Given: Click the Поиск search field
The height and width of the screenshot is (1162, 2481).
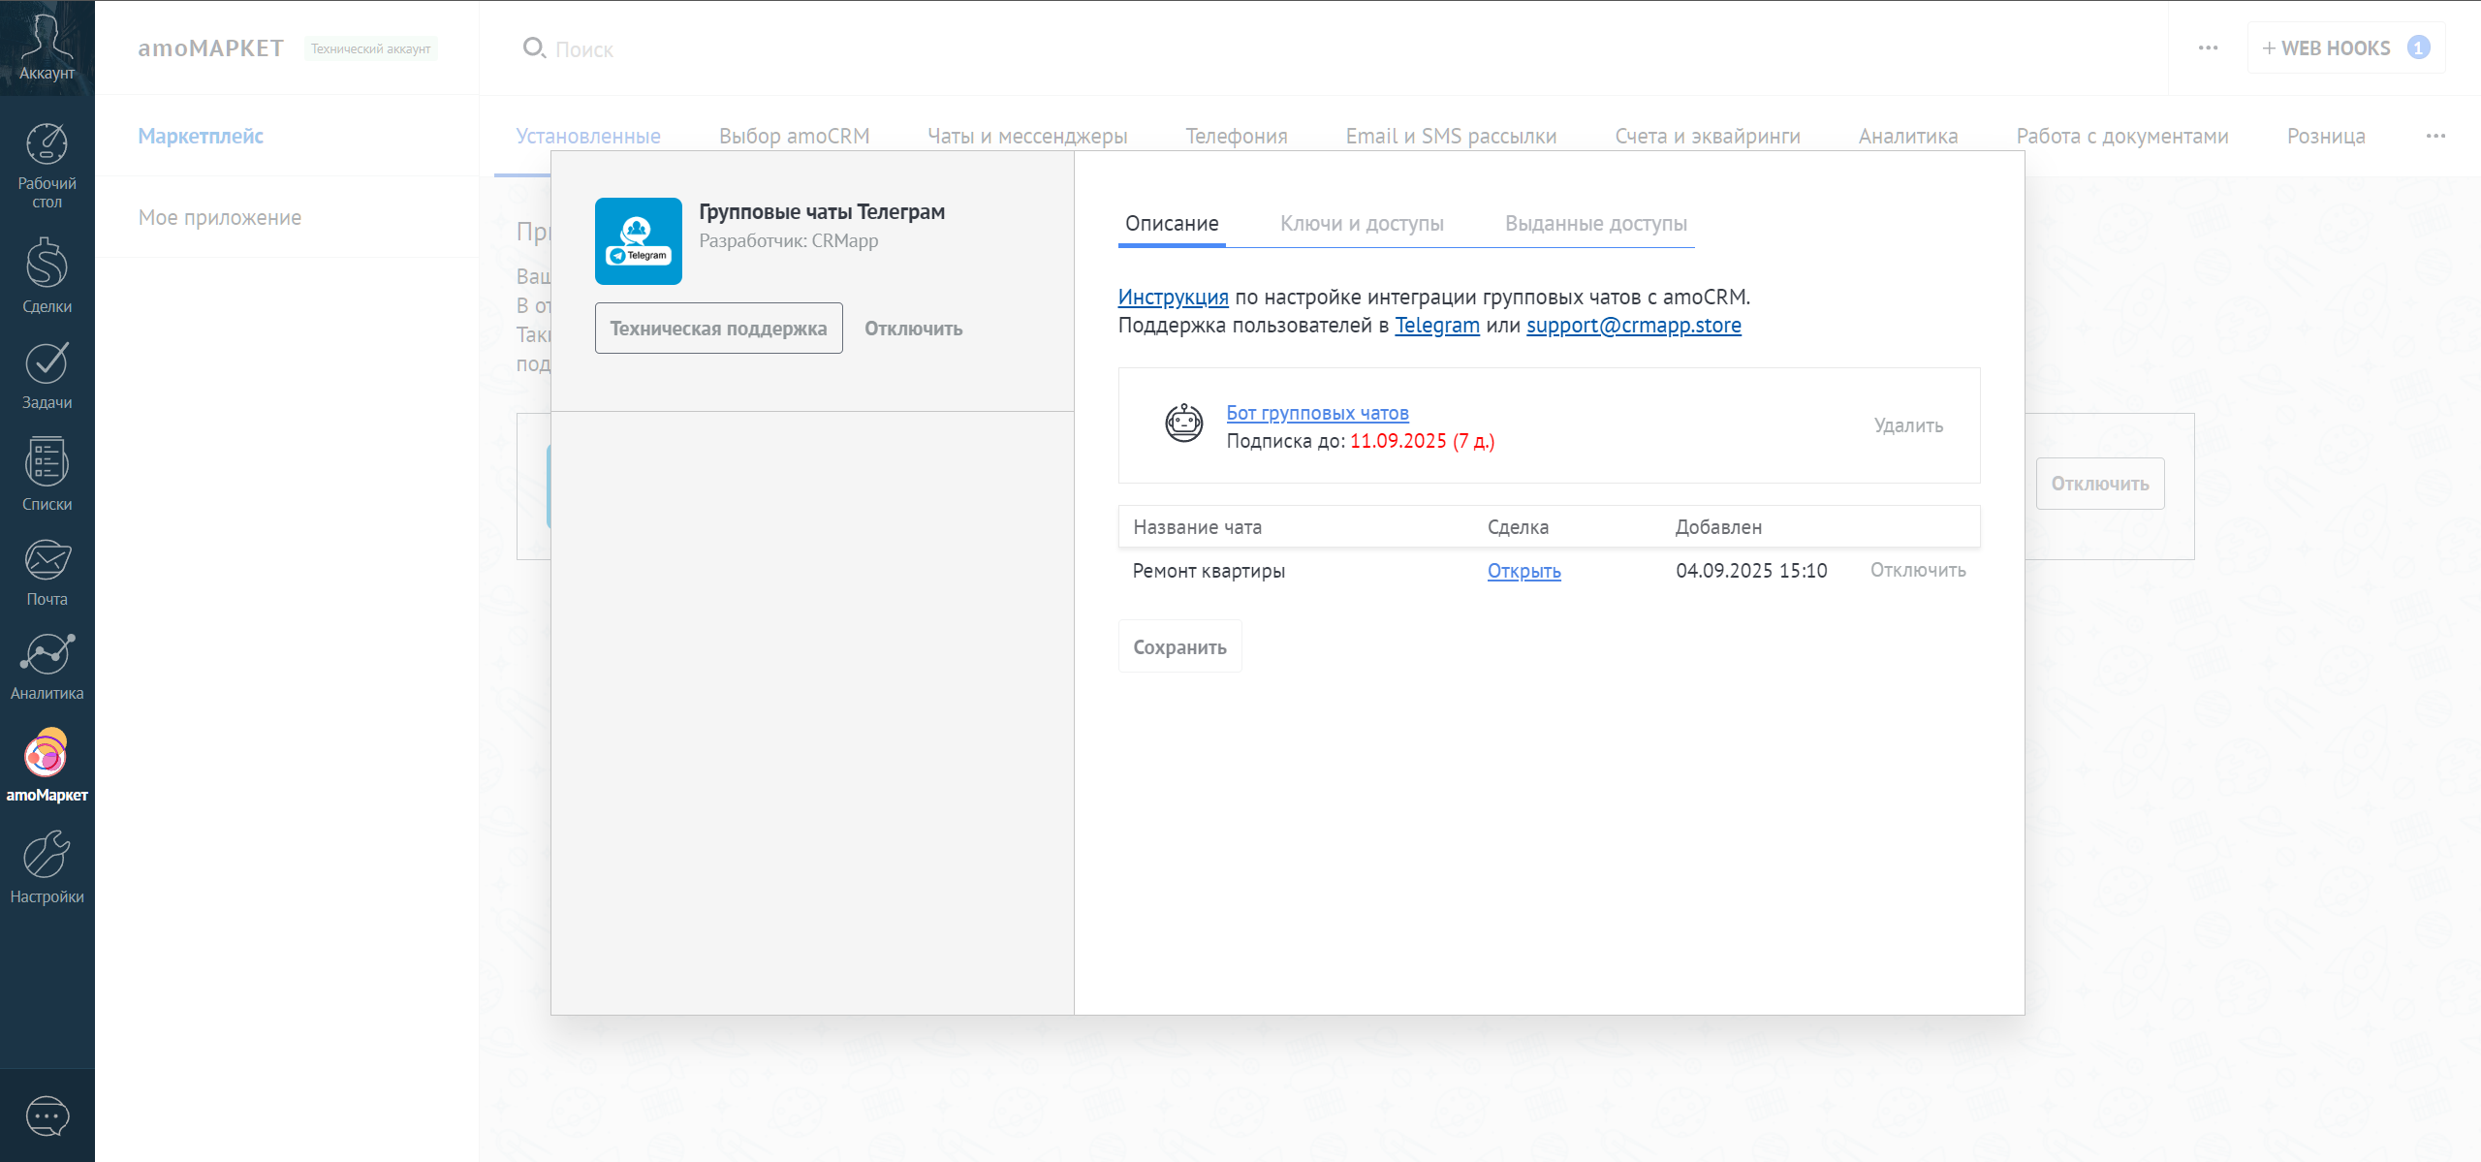Looking at the screenshot, I should [x=584, y=49].
